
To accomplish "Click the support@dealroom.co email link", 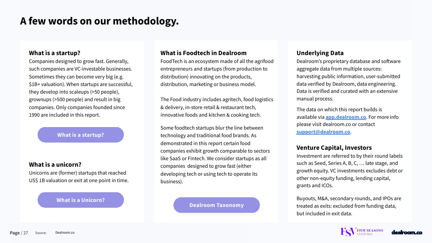I will click(x=323, y=132).
